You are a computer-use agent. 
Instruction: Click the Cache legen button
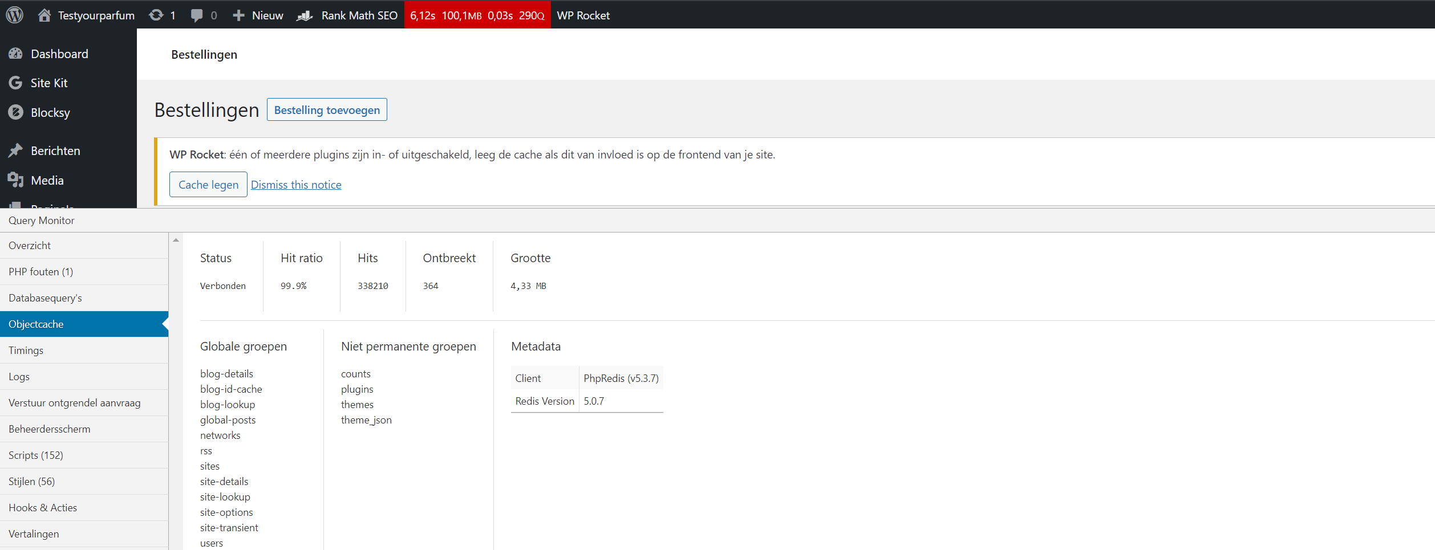(208, 184)
